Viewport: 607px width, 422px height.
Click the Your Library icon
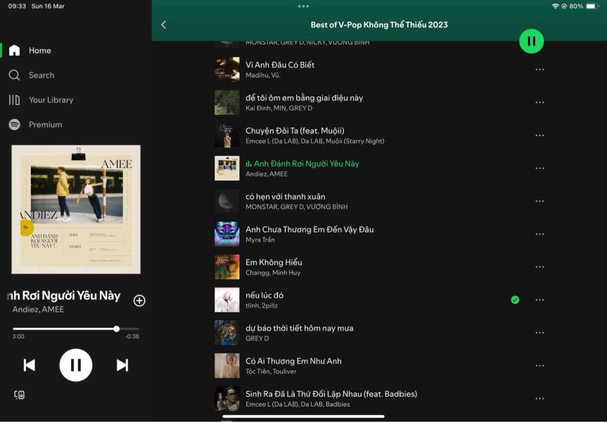point(14,100)
